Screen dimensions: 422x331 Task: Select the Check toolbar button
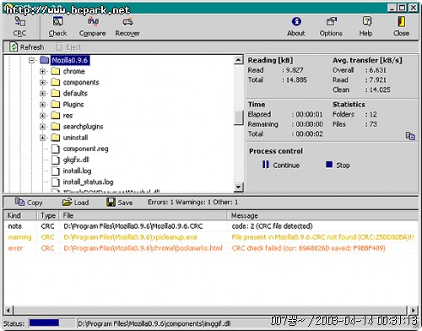click(x=57, y=27)
